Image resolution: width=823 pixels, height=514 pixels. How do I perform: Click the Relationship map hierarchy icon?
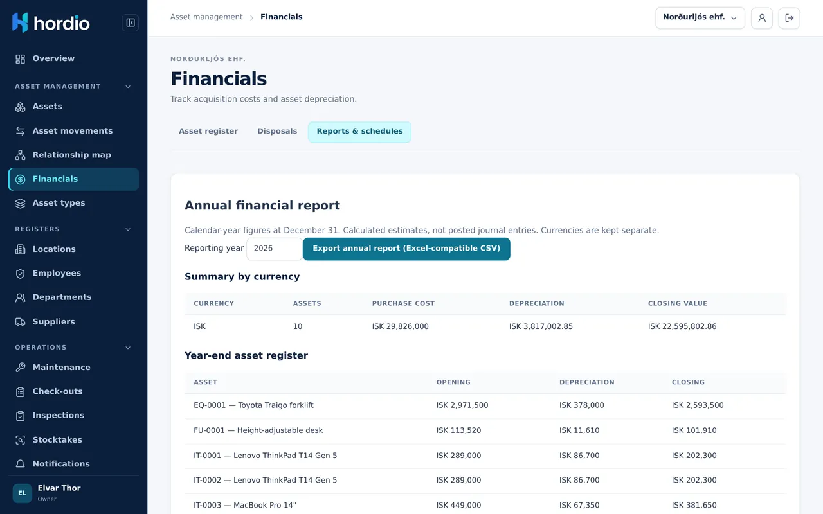pos(21,155)
